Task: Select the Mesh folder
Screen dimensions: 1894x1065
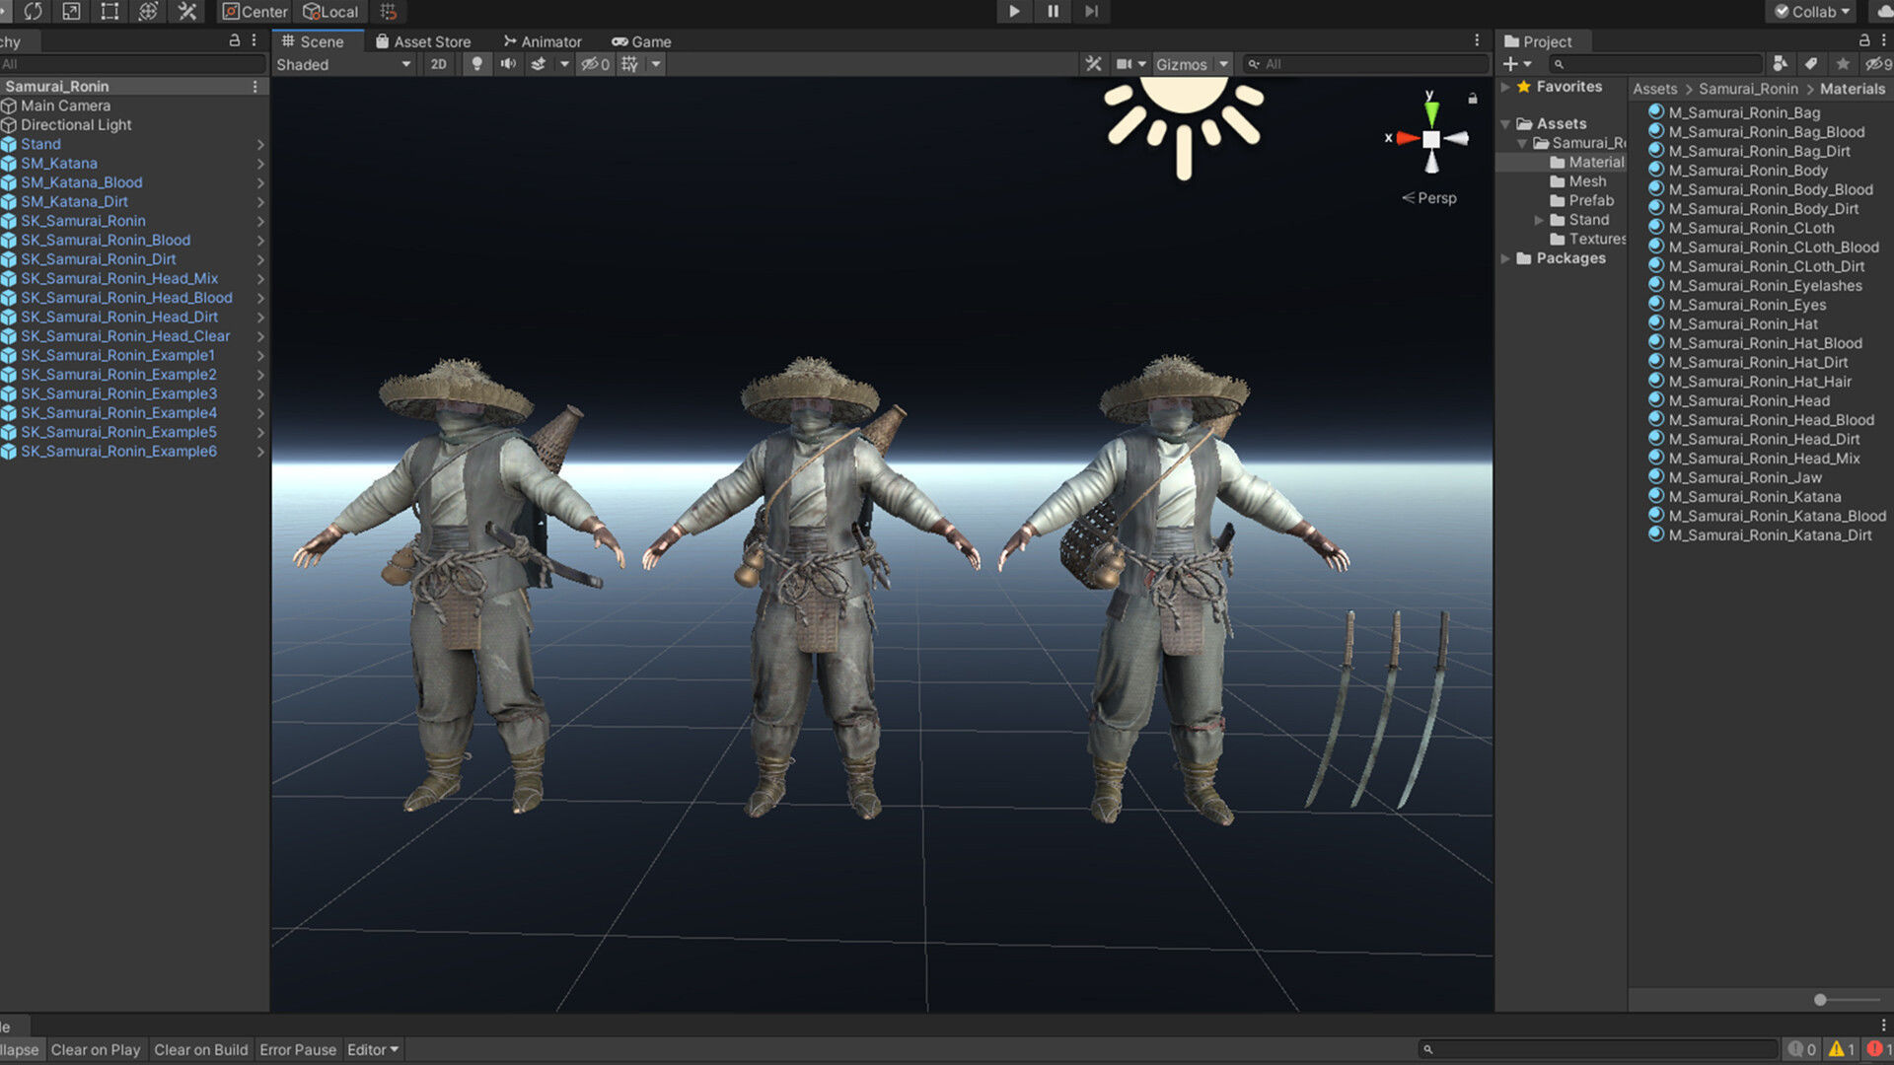Action: point(1578,181)
